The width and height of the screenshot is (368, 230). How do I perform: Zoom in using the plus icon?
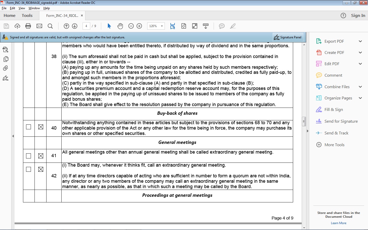point(139,26)
